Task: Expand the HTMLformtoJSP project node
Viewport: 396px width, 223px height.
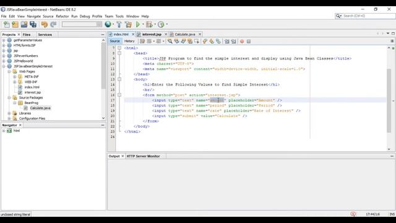Action: [4, 45]
